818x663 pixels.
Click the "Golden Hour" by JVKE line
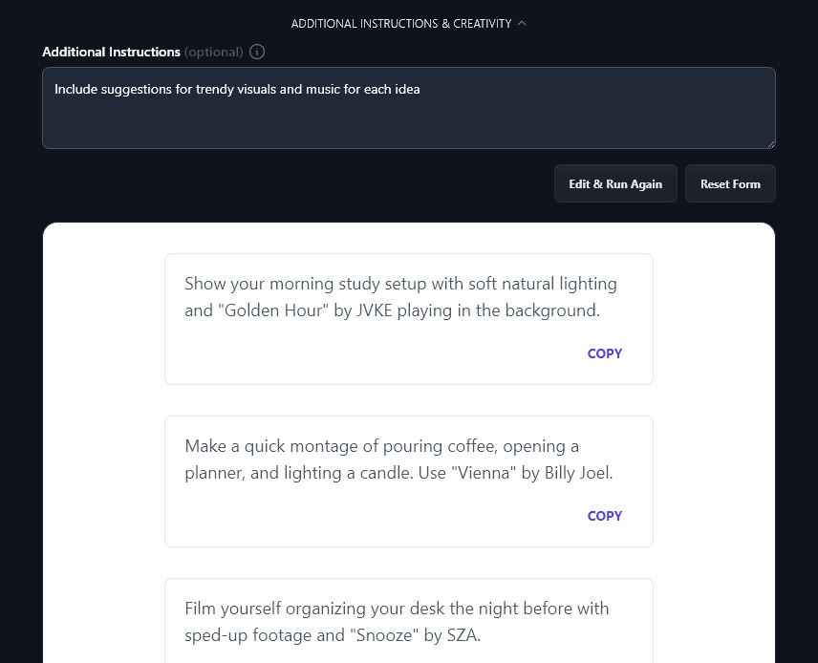pyautogui.click(x=392, y=310)
